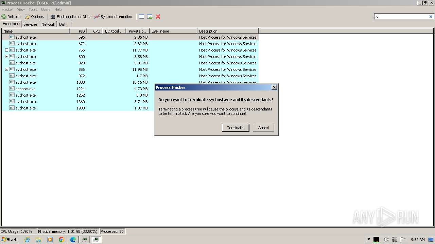Open System information from the toolbar
The width and height of the screenshot is (435, 244).
coord(113,17)
